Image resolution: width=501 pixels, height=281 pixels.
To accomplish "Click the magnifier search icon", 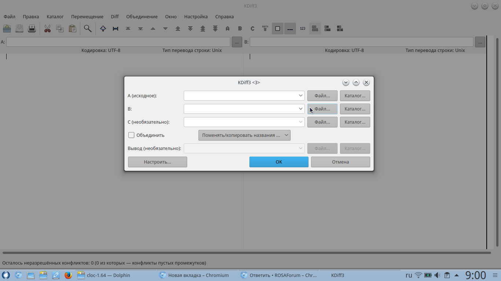I will 88,29.
